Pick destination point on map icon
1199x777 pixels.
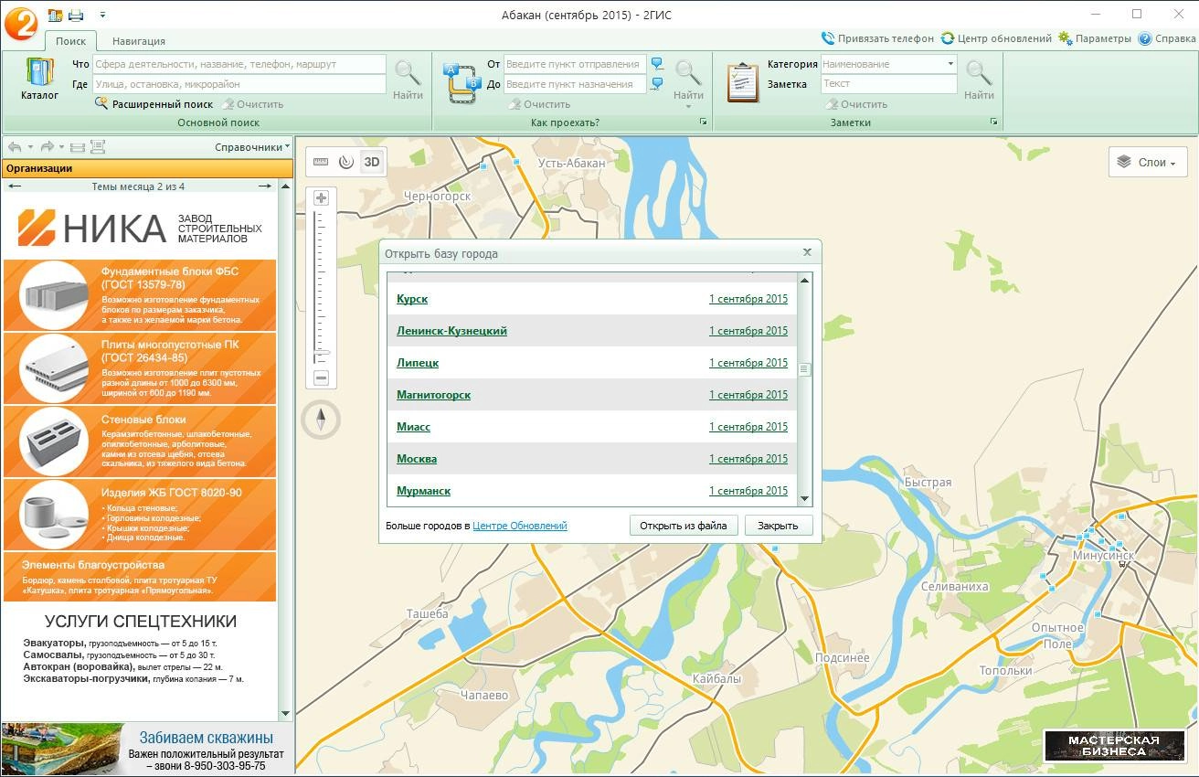point(657,84)
